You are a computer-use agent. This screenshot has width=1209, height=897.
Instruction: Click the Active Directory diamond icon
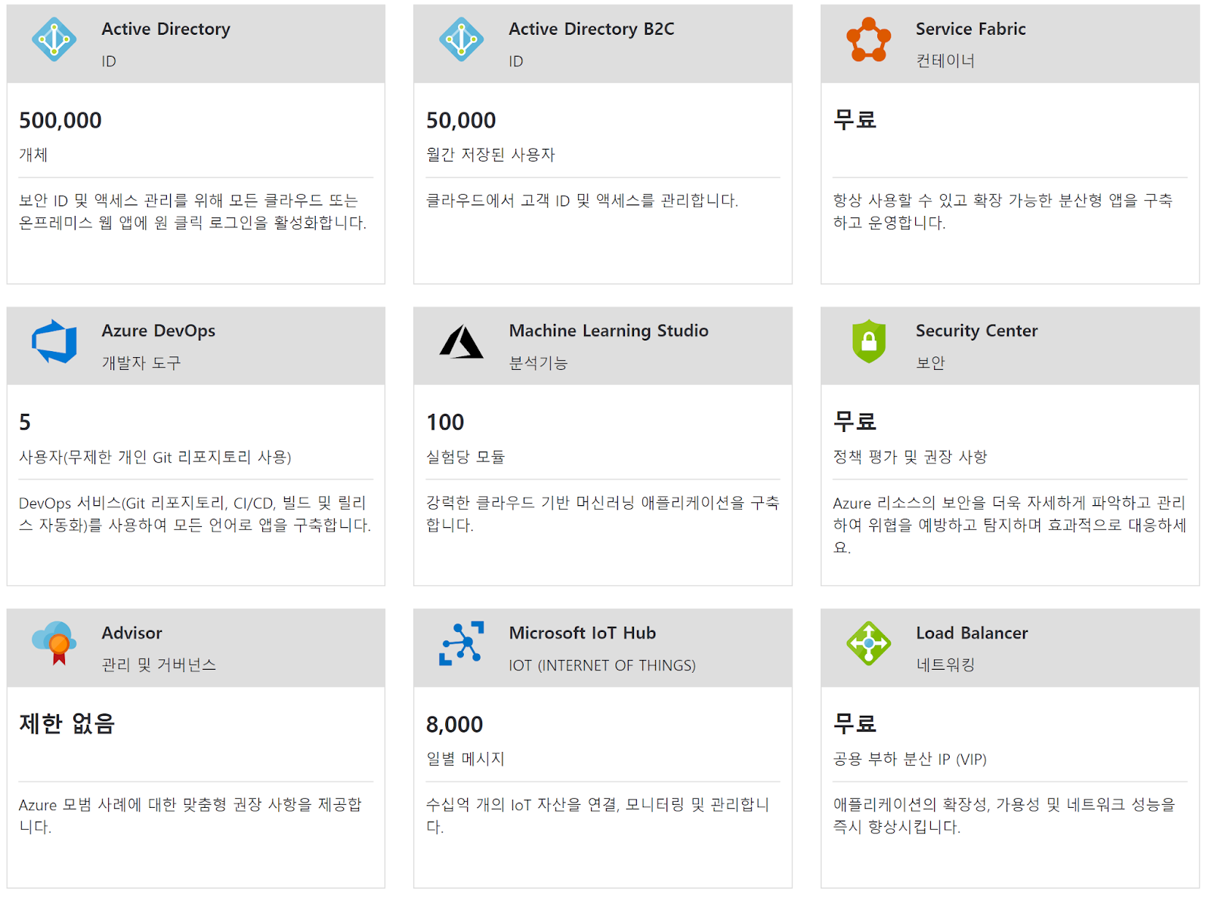click(54, 39)
